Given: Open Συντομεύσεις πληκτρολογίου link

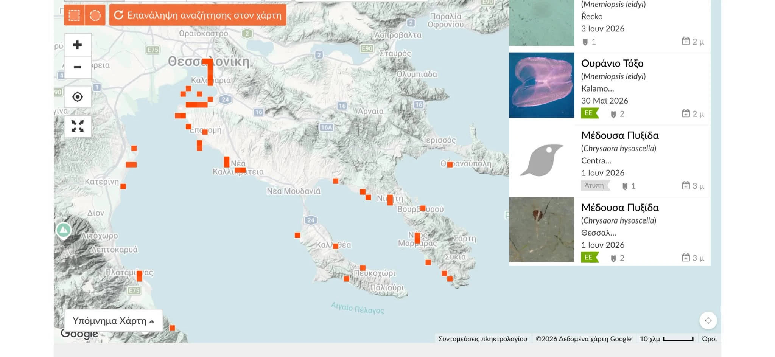Looking at the screenshot, I should click(482, 339).
